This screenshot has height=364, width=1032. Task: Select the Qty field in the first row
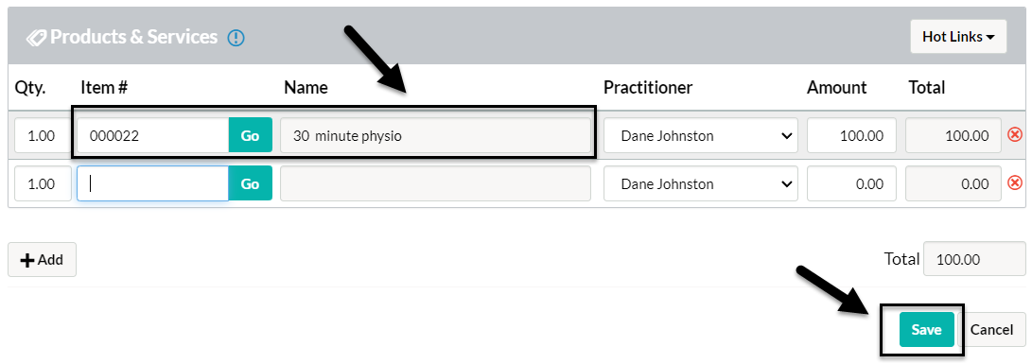43,135
